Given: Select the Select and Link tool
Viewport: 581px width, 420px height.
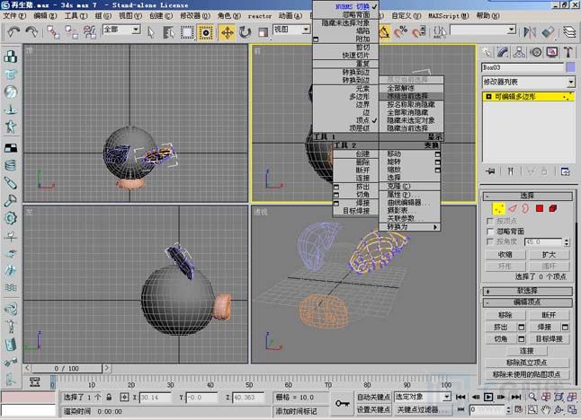Looking at the screenshot, I should [x=53, y=32].
